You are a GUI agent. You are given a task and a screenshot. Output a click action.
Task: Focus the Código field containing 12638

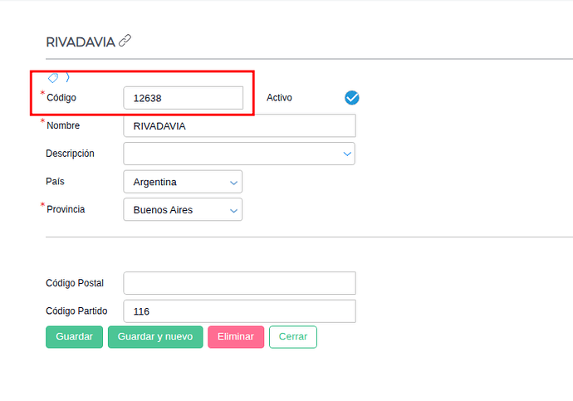point(183,98)
